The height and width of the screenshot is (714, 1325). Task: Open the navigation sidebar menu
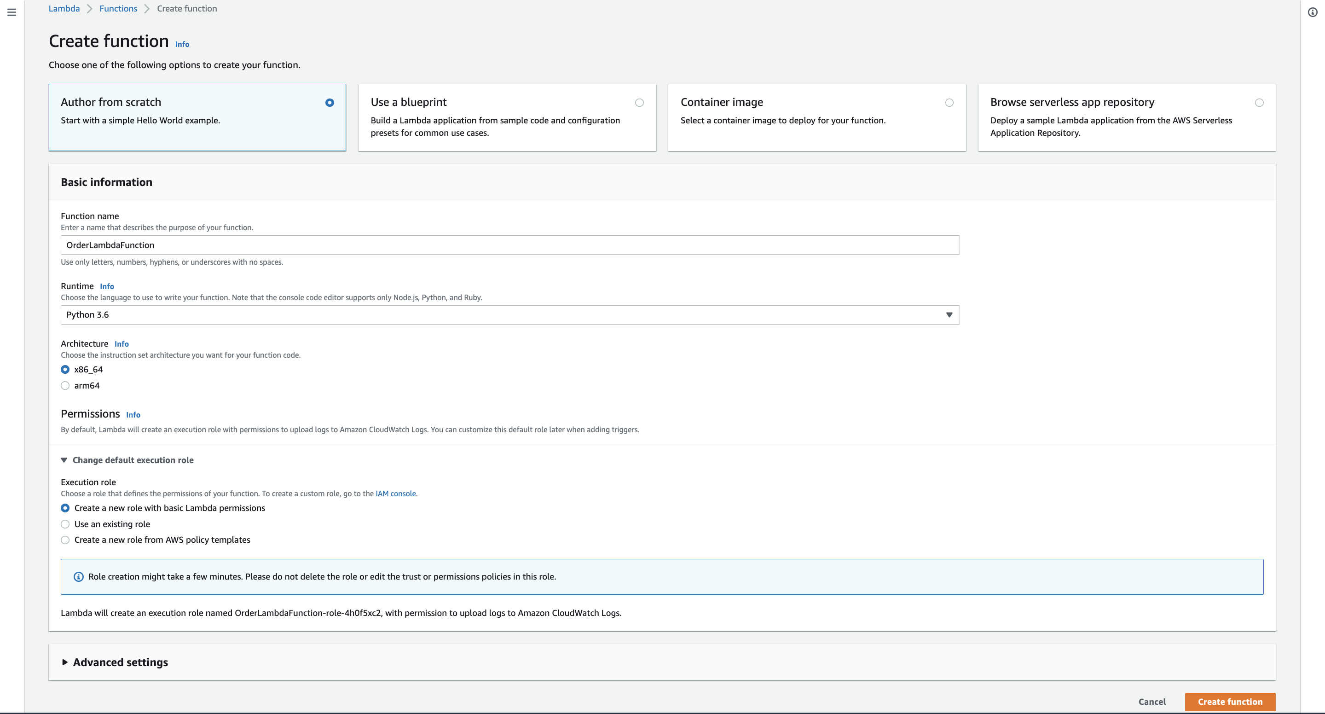[12, 12]
